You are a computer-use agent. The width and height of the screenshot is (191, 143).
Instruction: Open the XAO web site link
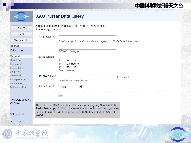click(x=18, y=114)
